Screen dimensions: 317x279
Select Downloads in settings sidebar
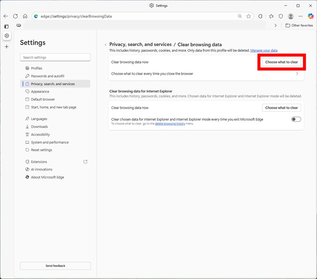point(39,127)
